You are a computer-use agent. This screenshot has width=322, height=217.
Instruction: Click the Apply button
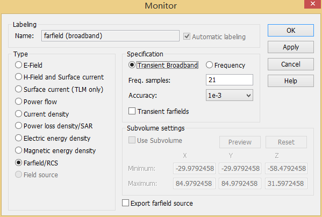(x=291, y=47)
